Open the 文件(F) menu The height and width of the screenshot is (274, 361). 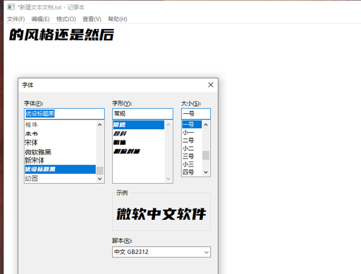click(x=16, y=19)
